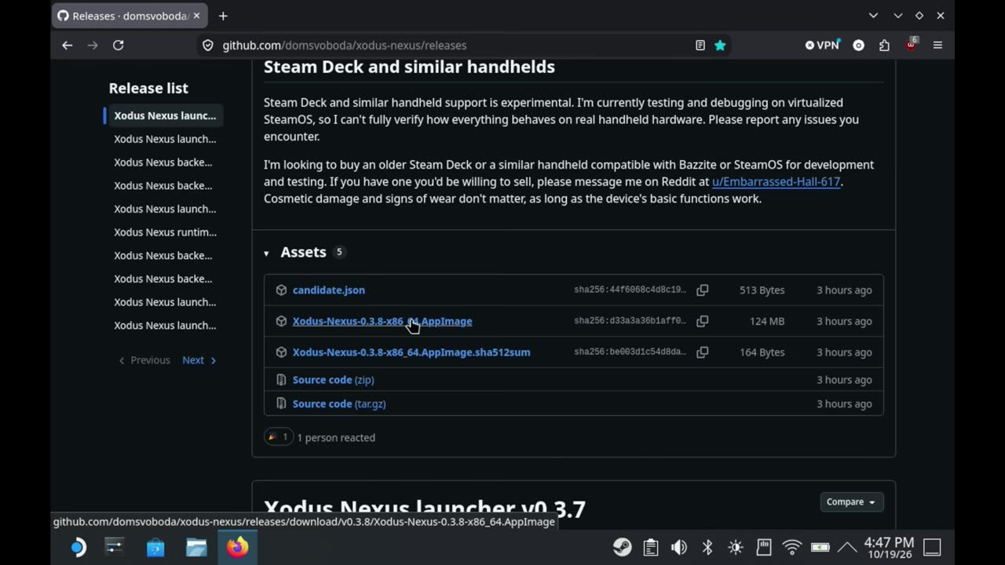This screenshot has height=565, width=1005.
Task: Close the Releases browser tab
Action: pyautogui.click(x=196, y=16)
